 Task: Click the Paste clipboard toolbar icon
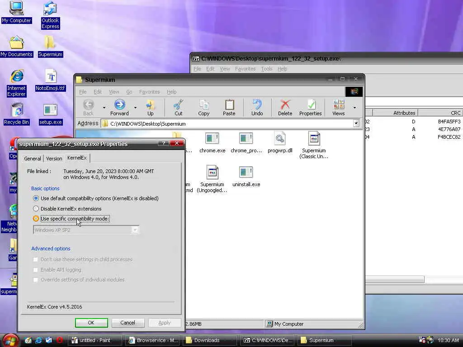[x=229, y=108]
